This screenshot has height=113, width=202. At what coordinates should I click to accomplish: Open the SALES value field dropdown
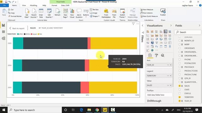coord(168,85)
